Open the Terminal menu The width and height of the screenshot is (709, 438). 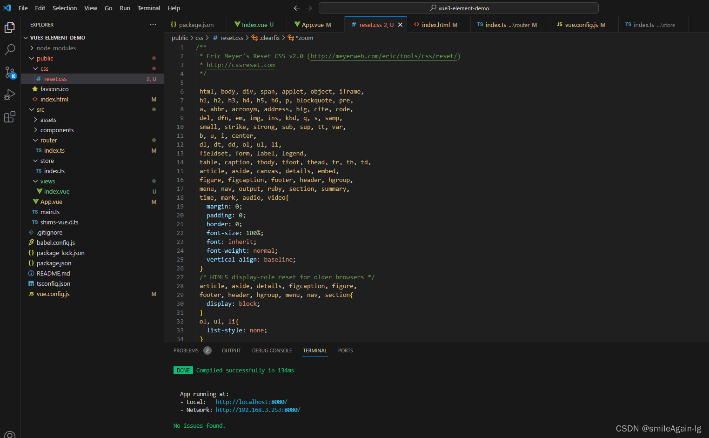pos(148,8)
